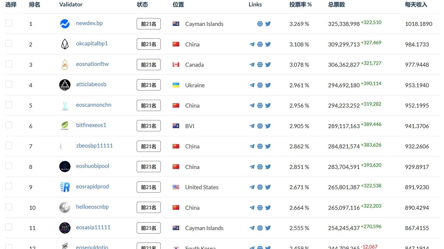Click the 投票率 % column header

300,5
